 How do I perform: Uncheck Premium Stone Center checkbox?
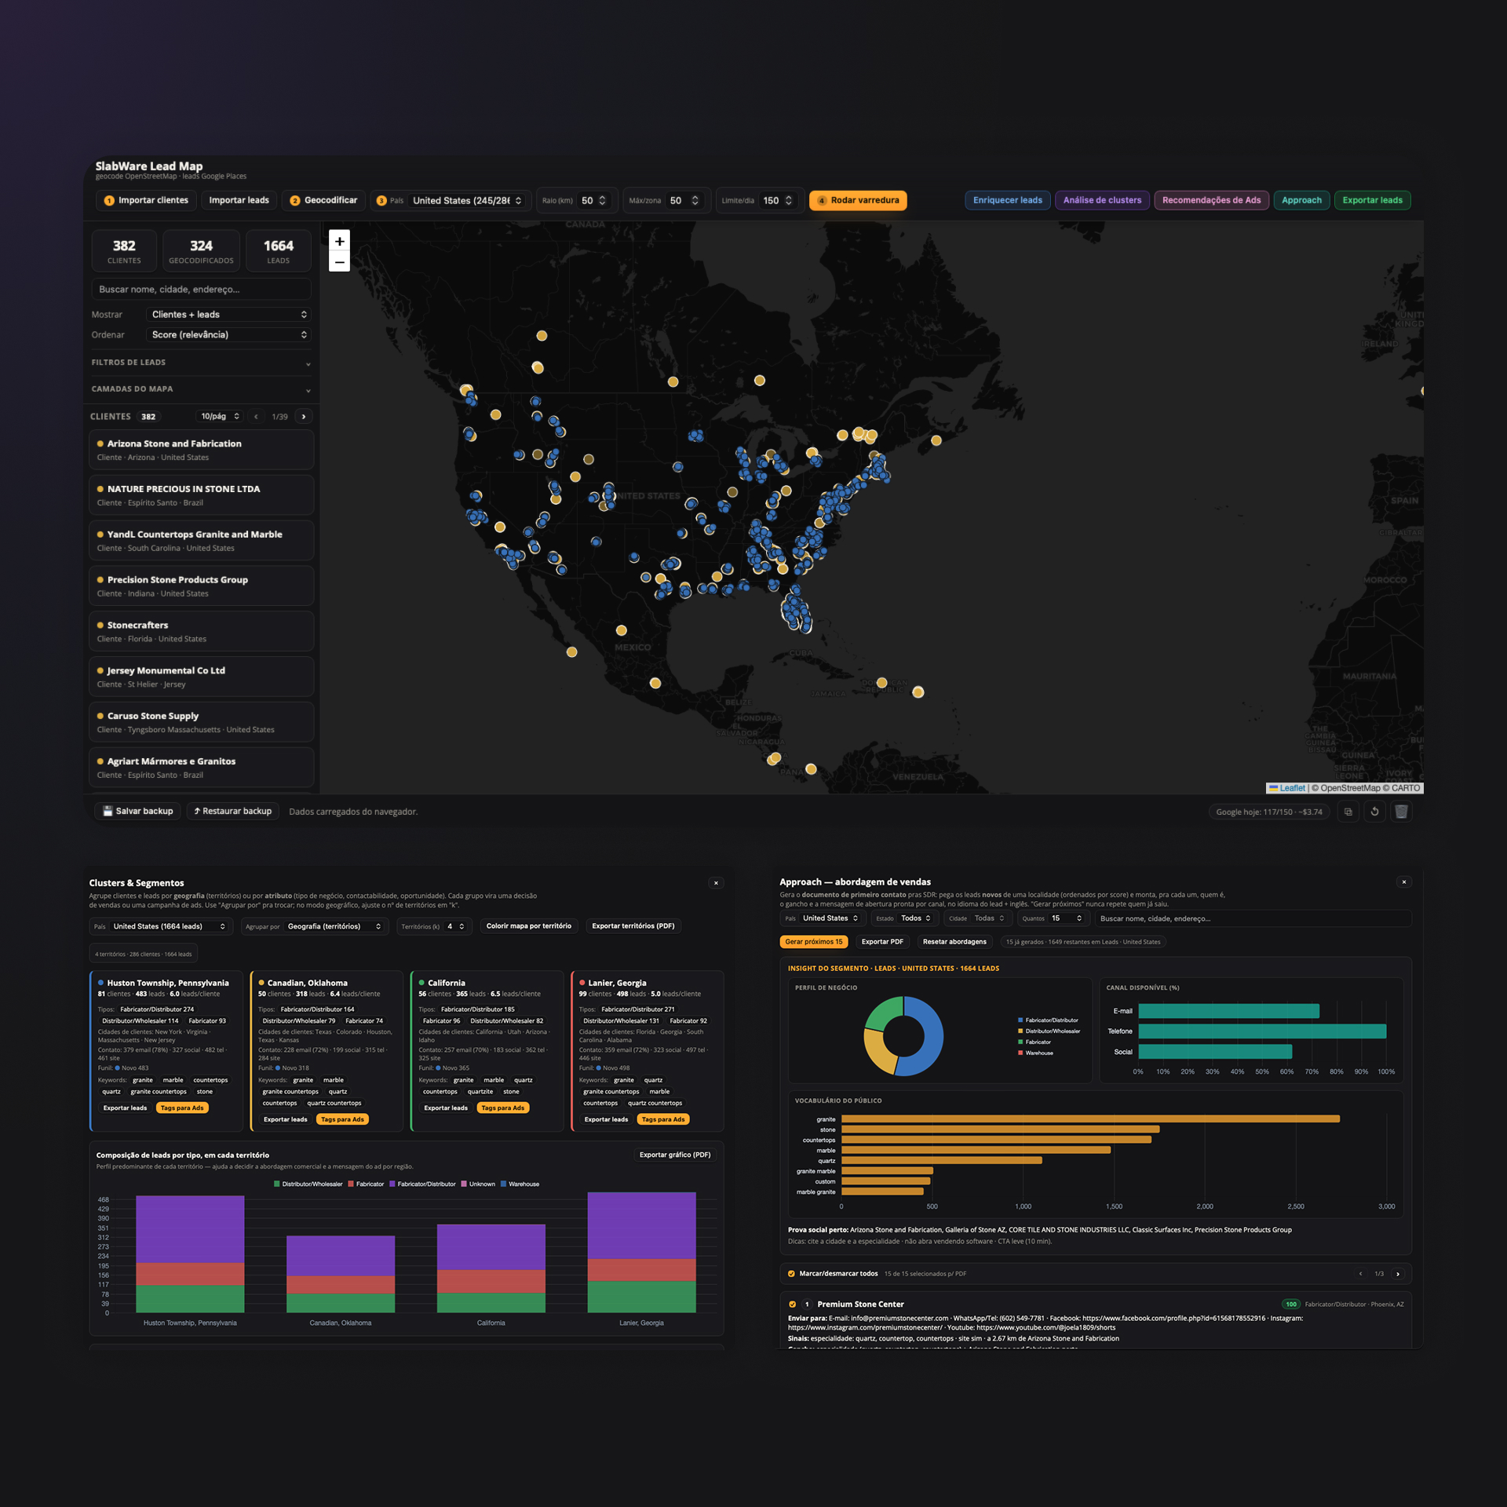click(792, 1304)
